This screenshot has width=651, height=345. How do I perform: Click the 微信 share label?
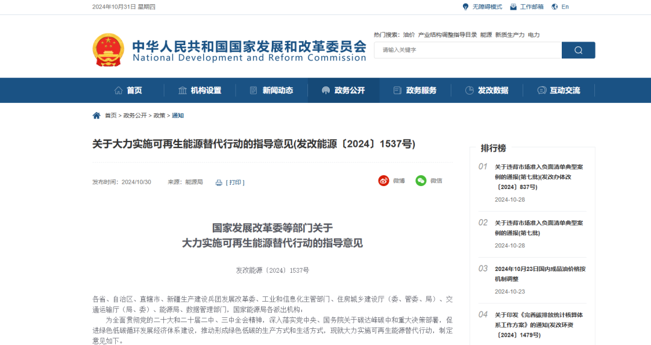click(436, 181)
